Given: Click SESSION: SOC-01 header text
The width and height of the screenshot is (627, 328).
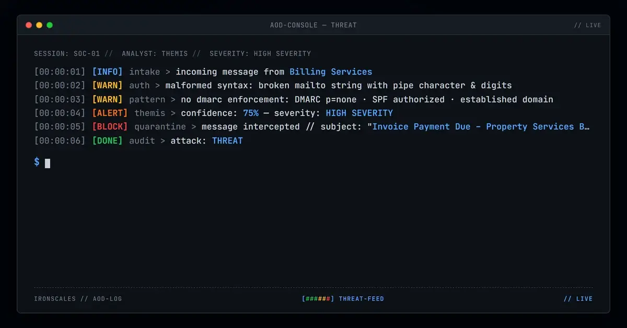Looking at the screenshot, I should [x=67, y=53].
